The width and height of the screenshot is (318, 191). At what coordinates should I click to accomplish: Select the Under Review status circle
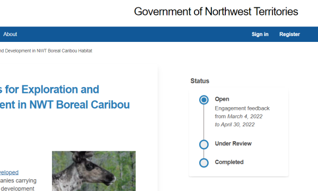tap(204, 144)
